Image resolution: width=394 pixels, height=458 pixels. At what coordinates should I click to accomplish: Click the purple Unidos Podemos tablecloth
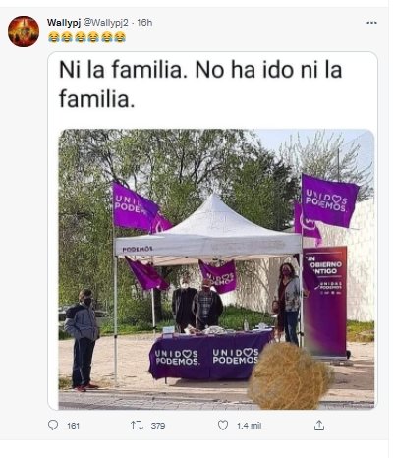pyautogui.click(x=209, y=355)
